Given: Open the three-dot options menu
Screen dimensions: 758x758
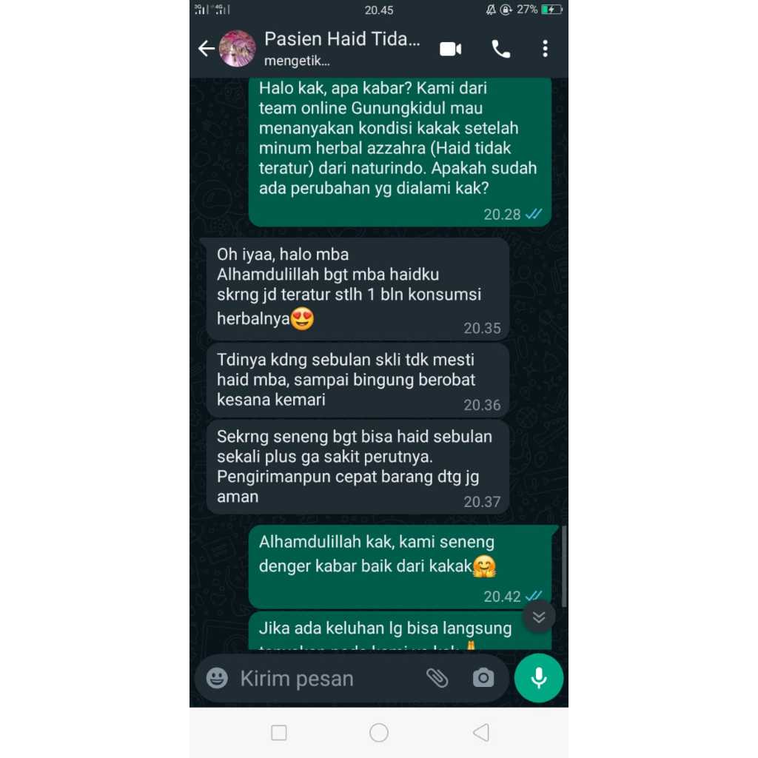Looking at the screenshot, I should [546, 49].
